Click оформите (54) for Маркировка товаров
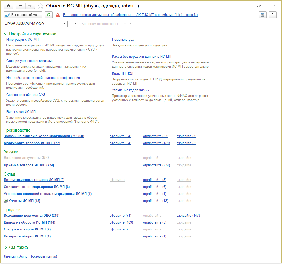Image resolution: width=282 pixels, height=264 pixels. (x=120, y=143)
